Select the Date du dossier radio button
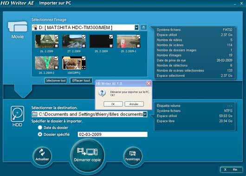This screenshot has height=176, width=246. tap(40, 127)
